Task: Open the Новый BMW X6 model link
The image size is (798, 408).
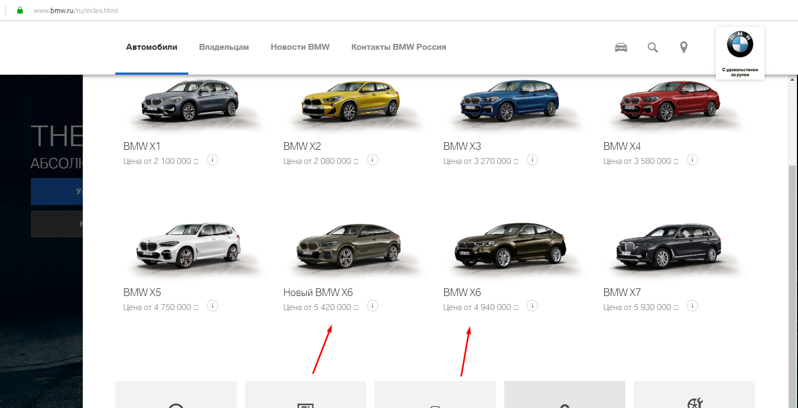Action: pos(318,293)
